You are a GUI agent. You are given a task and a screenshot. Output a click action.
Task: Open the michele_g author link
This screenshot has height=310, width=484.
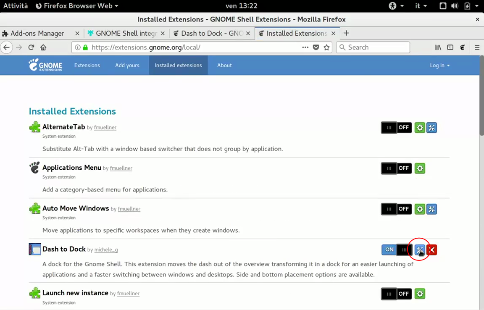[x=106, y=250]
